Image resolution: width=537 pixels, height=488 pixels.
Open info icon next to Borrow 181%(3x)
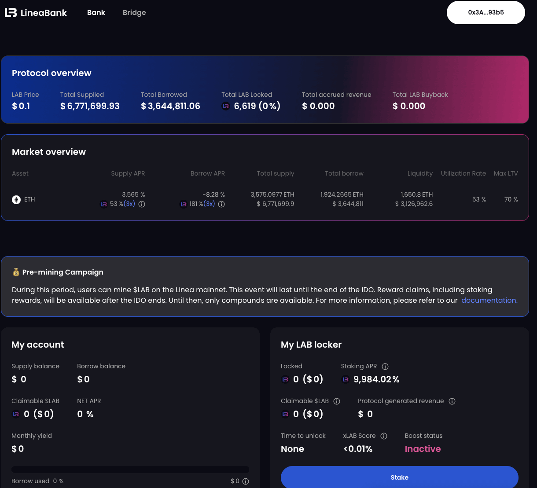[222, 204]
